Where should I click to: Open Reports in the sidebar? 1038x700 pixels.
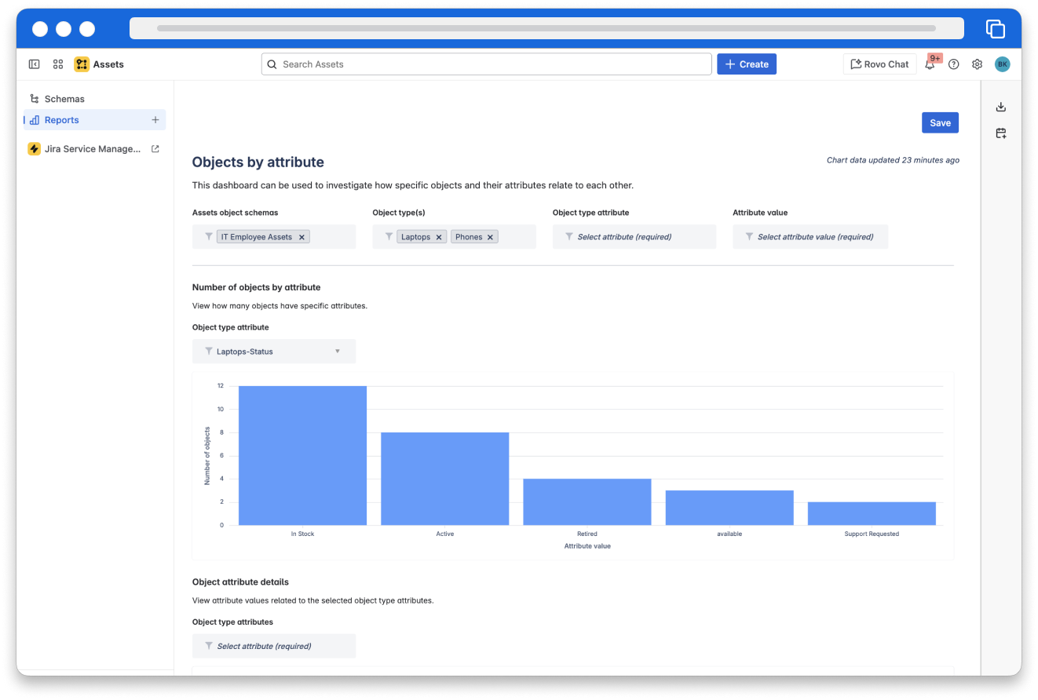click(x=94, y=120)
